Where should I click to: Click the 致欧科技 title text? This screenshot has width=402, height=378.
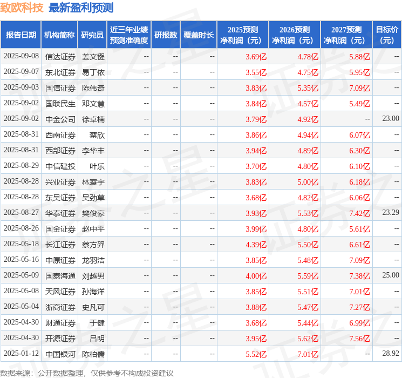tap(22, 8)
